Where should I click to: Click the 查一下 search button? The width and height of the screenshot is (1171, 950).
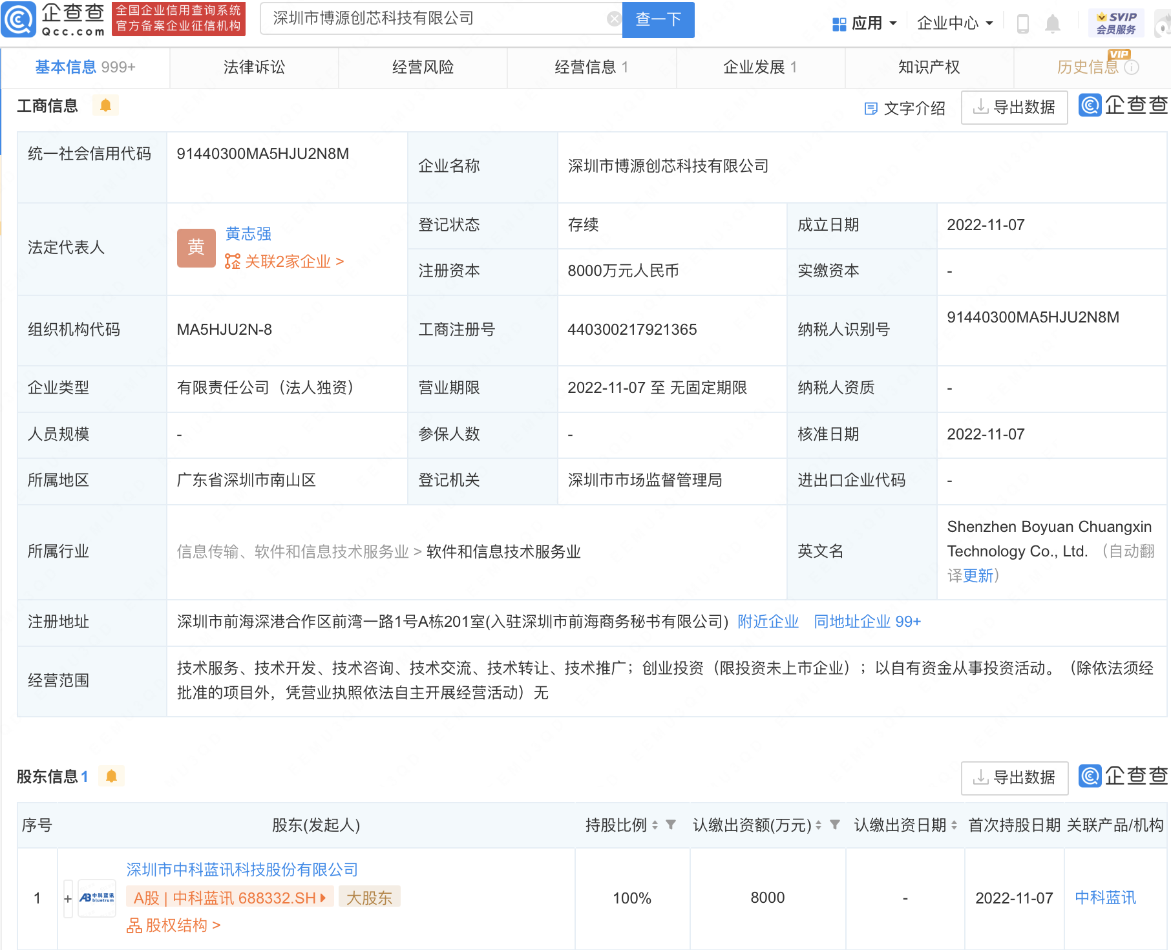pyautogui.click(x=659, y=19)
